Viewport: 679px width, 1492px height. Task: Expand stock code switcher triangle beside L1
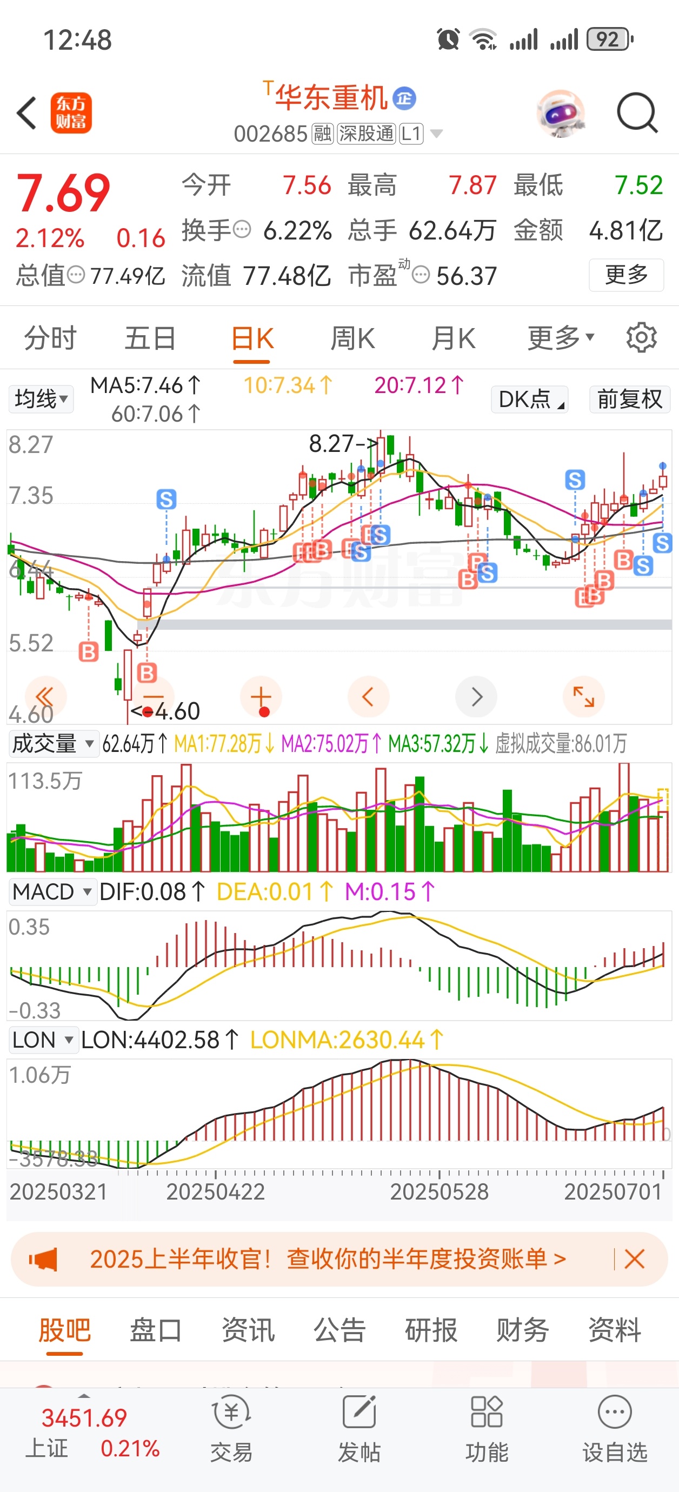point(437,134)
